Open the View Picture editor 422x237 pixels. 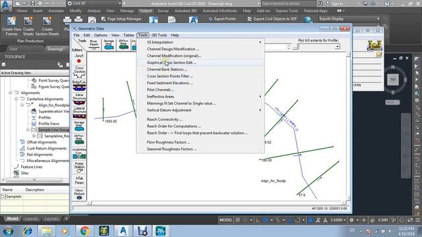click(79, 194)
